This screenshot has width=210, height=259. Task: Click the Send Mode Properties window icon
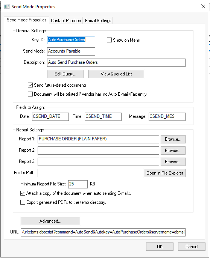pos(7,7)
